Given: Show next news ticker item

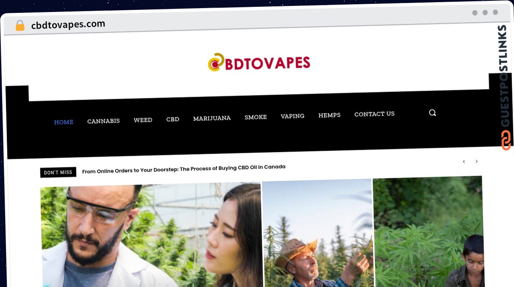Looking at the screenshot, I should 476,161.
